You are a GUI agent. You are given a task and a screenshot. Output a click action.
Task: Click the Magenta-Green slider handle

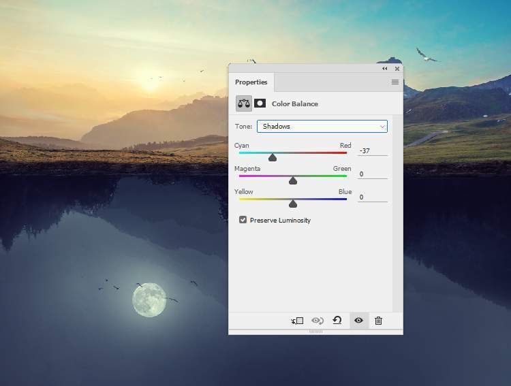click(293, 181)
